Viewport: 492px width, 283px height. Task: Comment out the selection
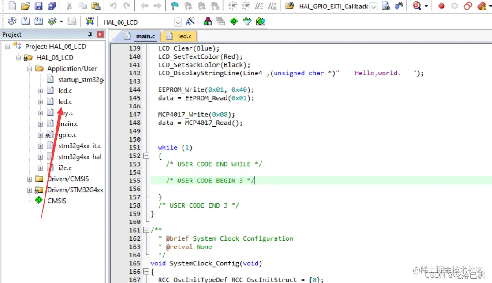tap(259, 6)
